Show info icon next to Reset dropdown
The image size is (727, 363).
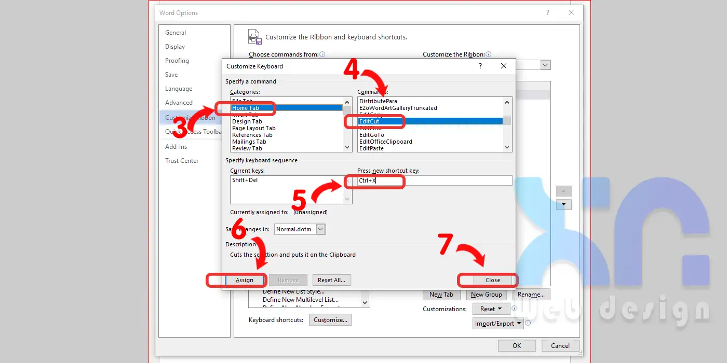coord(514,309)
